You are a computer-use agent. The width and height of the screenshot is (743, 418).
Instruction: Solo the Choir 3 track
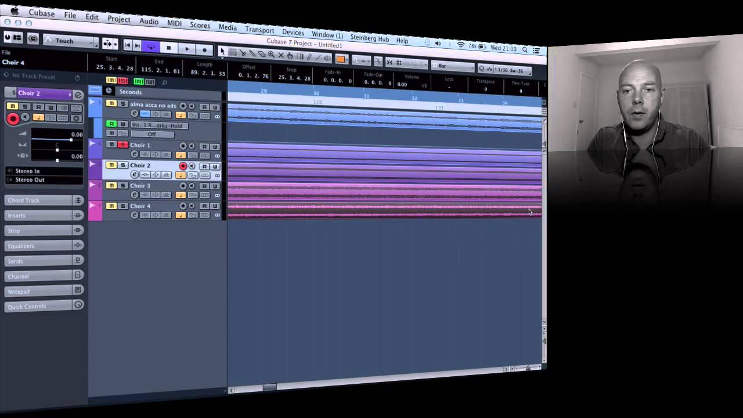click(x=122, y=185)
